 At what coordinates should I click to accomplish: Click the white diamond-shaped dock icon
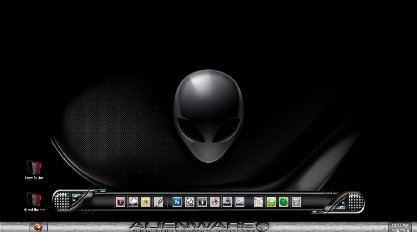tap(133, 202)
